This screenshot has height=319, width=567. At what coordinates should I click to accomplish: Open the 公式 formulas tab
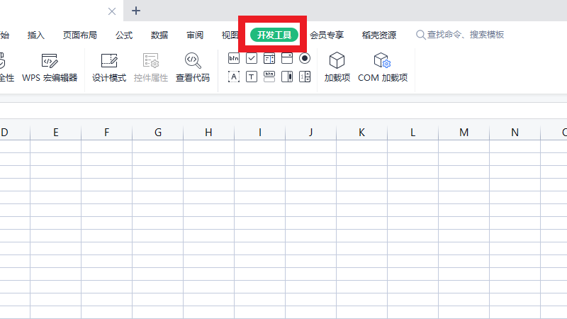point(124,35)
